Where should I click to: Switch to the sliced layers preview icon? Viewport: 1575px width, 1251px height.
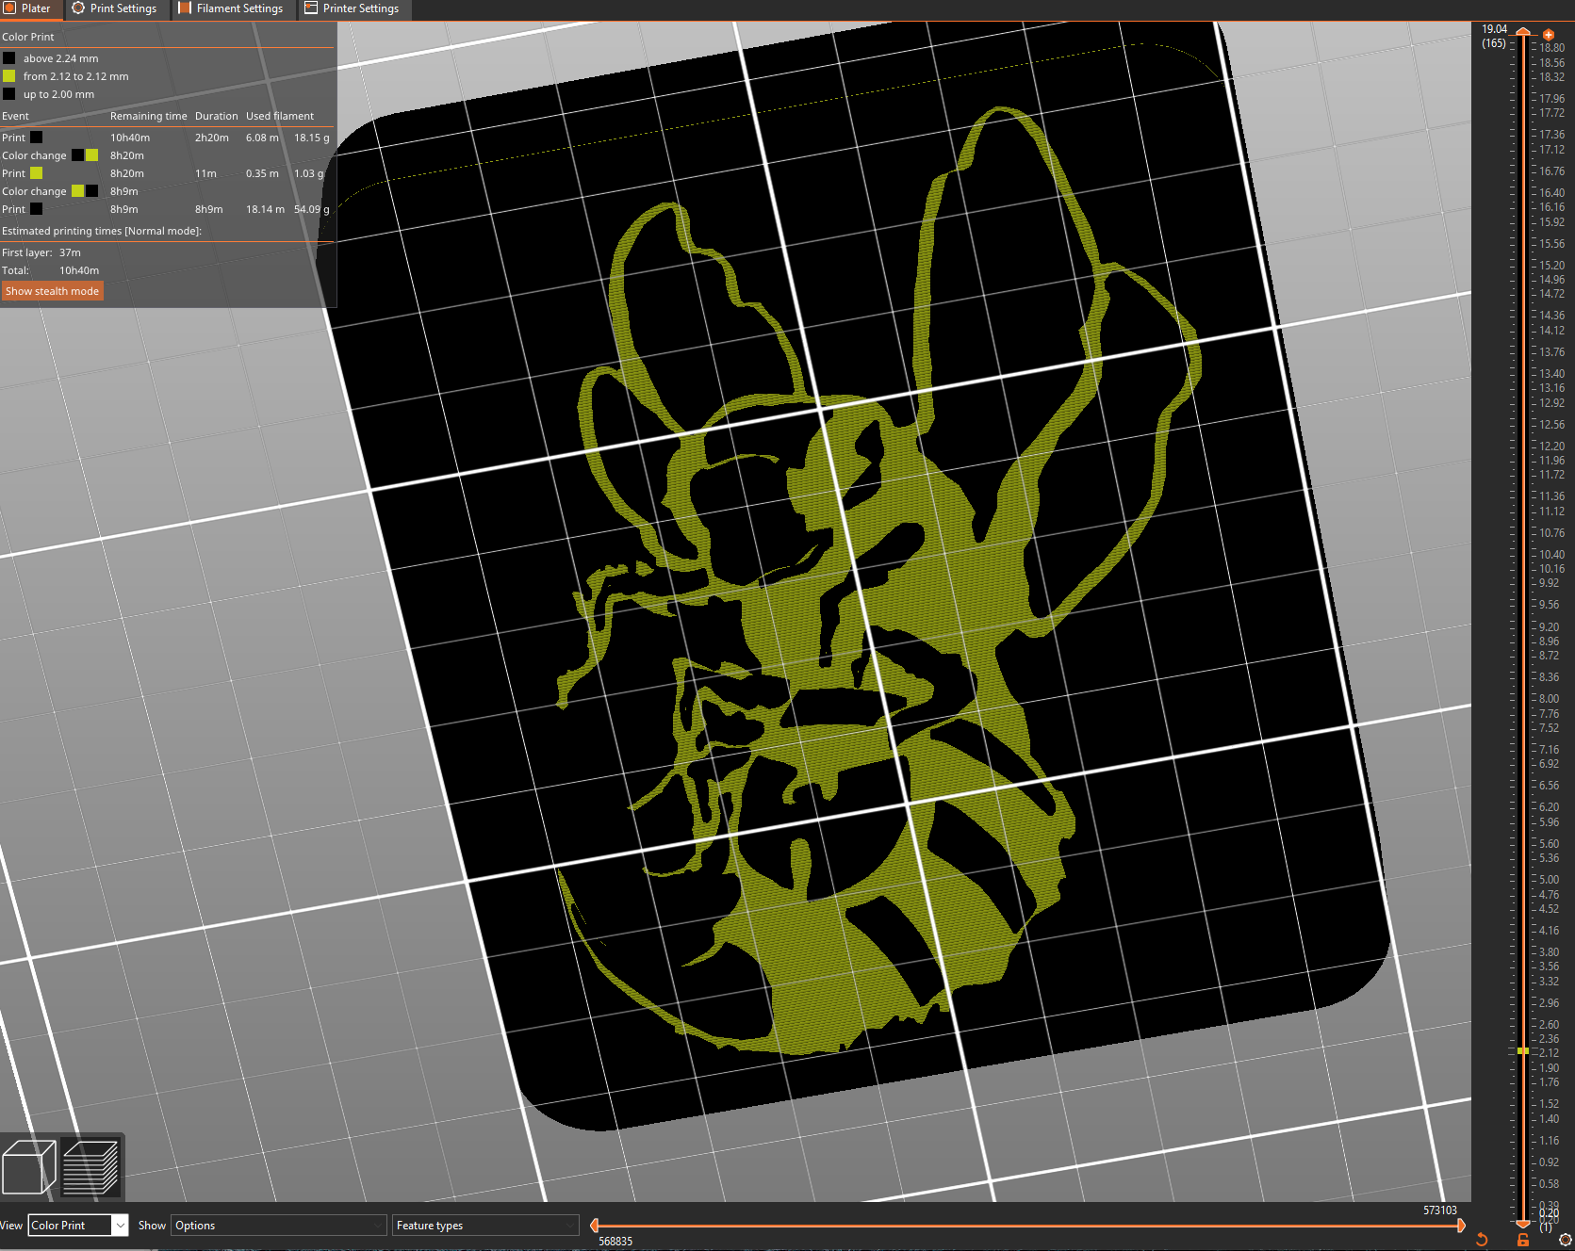coord(91,1167)
